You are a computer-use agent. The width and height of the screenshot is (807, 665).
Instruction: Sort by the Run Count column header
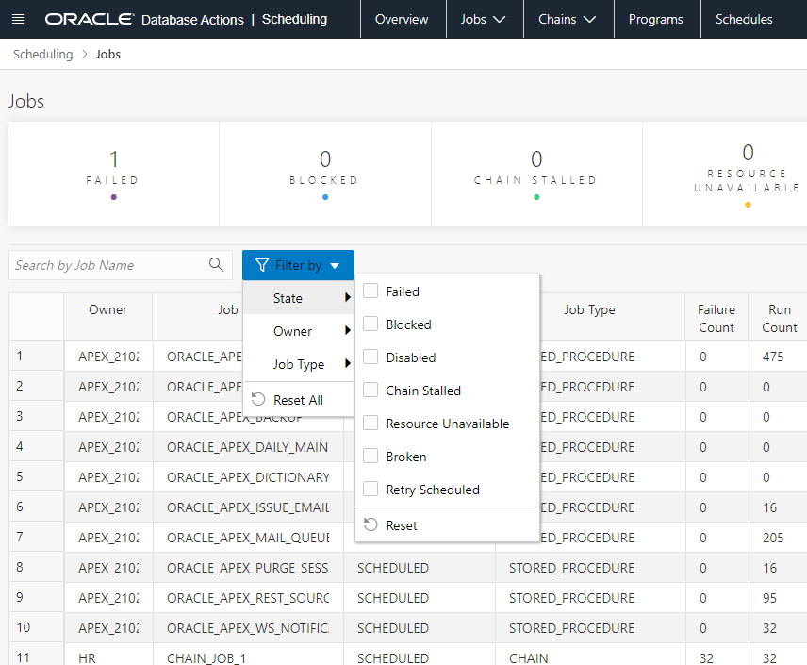pyautogui.click(x=780, y=318)
